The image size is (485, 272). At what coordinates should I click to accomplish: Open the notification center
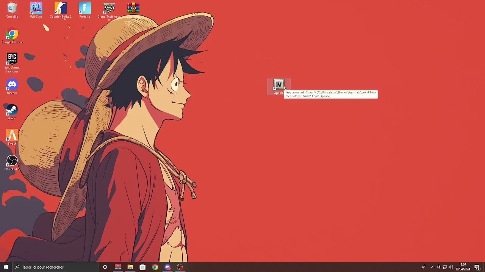[x=477, y=267]
